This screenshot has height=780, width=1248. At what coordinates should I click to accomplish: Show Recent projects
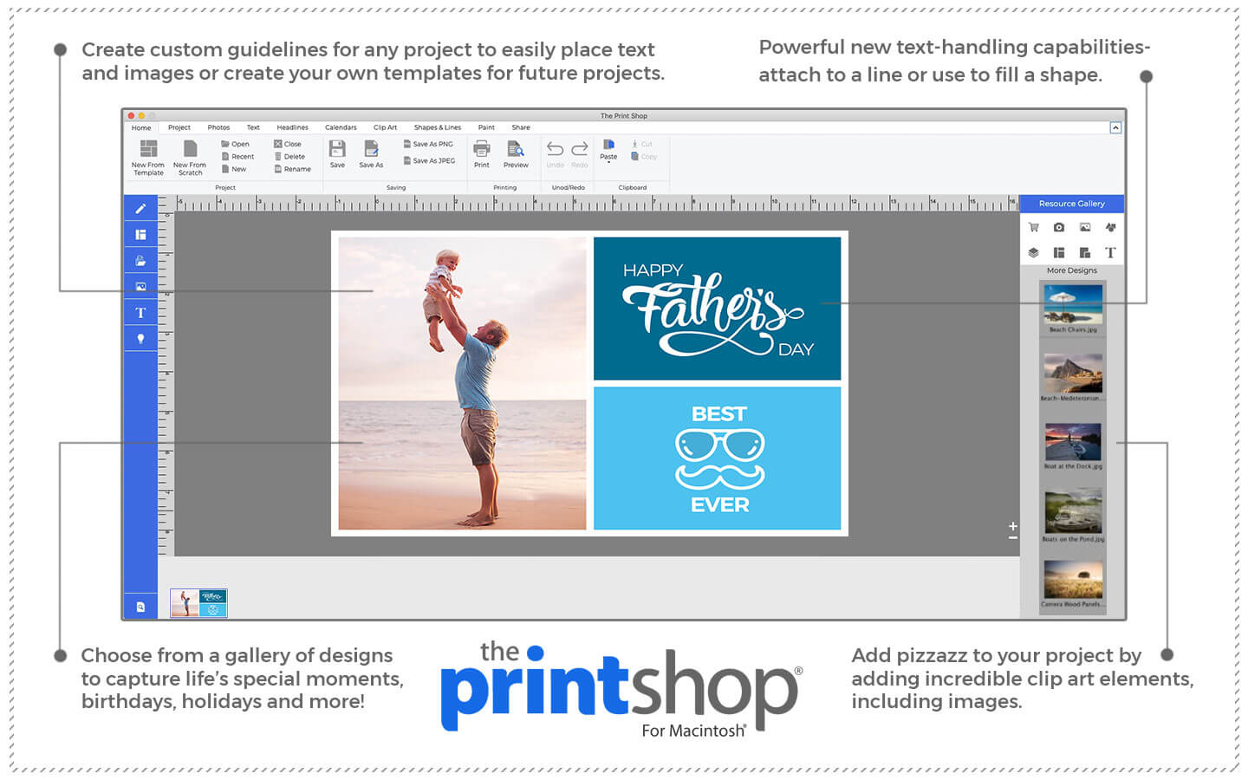point(237,157)
